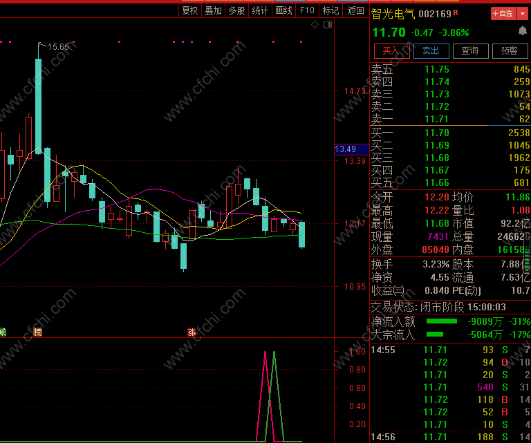Toggle the side panel layout icon

[328, 25]
